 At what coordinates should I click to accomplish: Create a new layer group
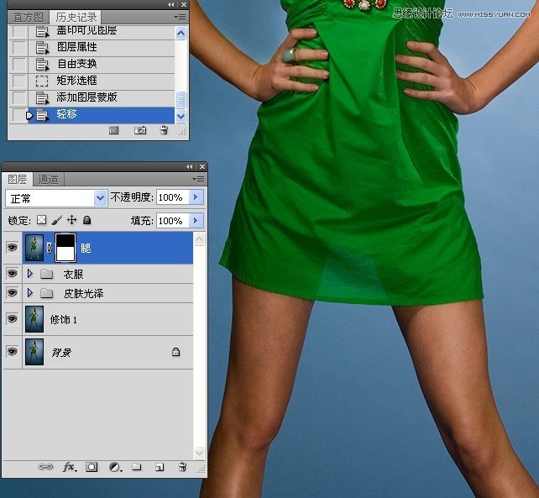[x=137, y=467]
